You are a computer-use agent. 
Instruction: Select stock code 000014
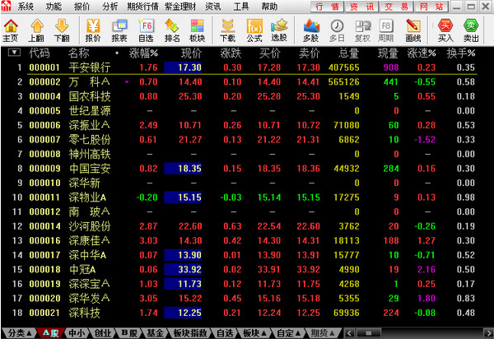(44, 226)
